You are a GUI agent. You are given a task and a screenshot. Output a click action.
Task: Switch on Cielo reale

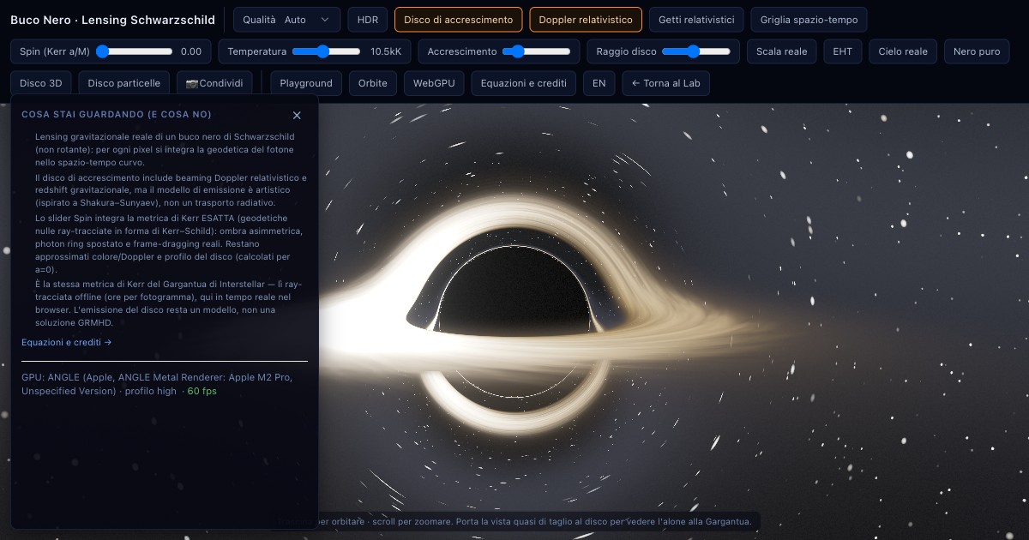(903, 51)
